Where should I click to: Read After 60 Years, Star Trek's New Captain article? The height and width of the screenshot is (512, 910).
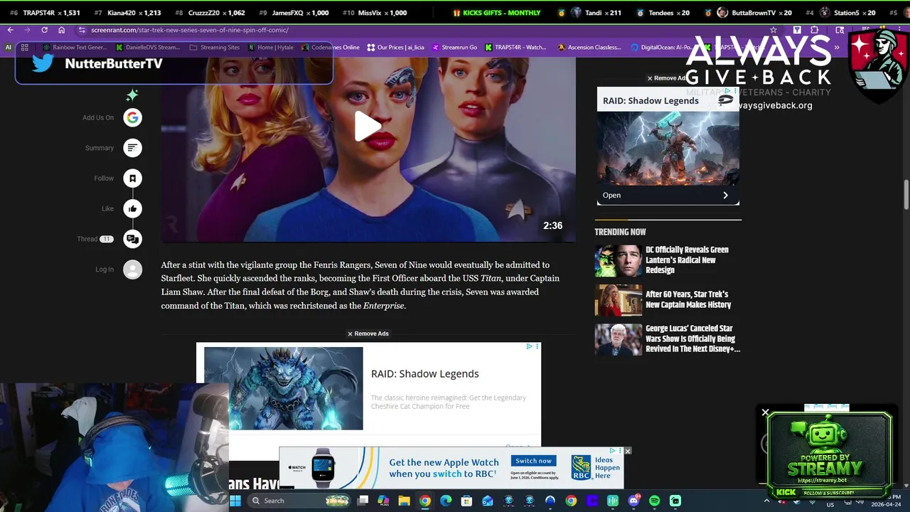pos(688,299)
